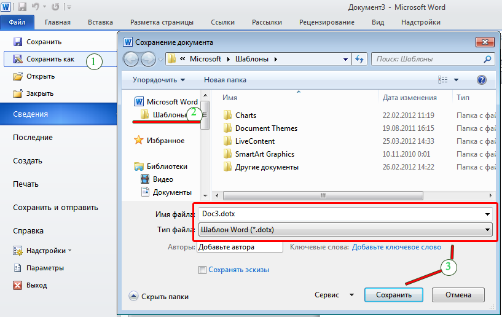
Task: Click the Сохранить button in dialog
Action: [x=393, y=295]
